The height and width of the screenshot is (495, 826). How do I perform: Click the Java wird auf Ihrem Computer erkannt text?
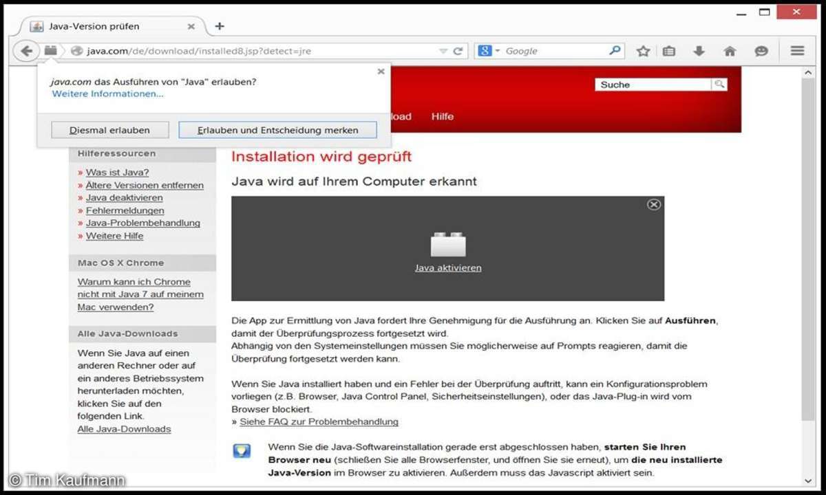[354, 181]
